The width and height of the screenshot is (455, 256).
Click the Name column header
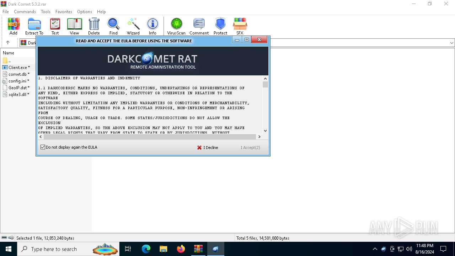9,53
